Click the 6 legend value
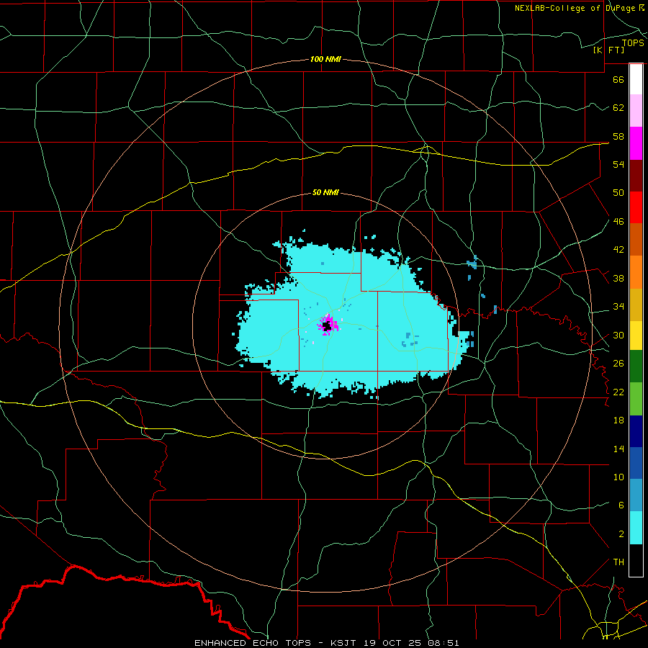 pyautogui.click(x=621, y=505)
